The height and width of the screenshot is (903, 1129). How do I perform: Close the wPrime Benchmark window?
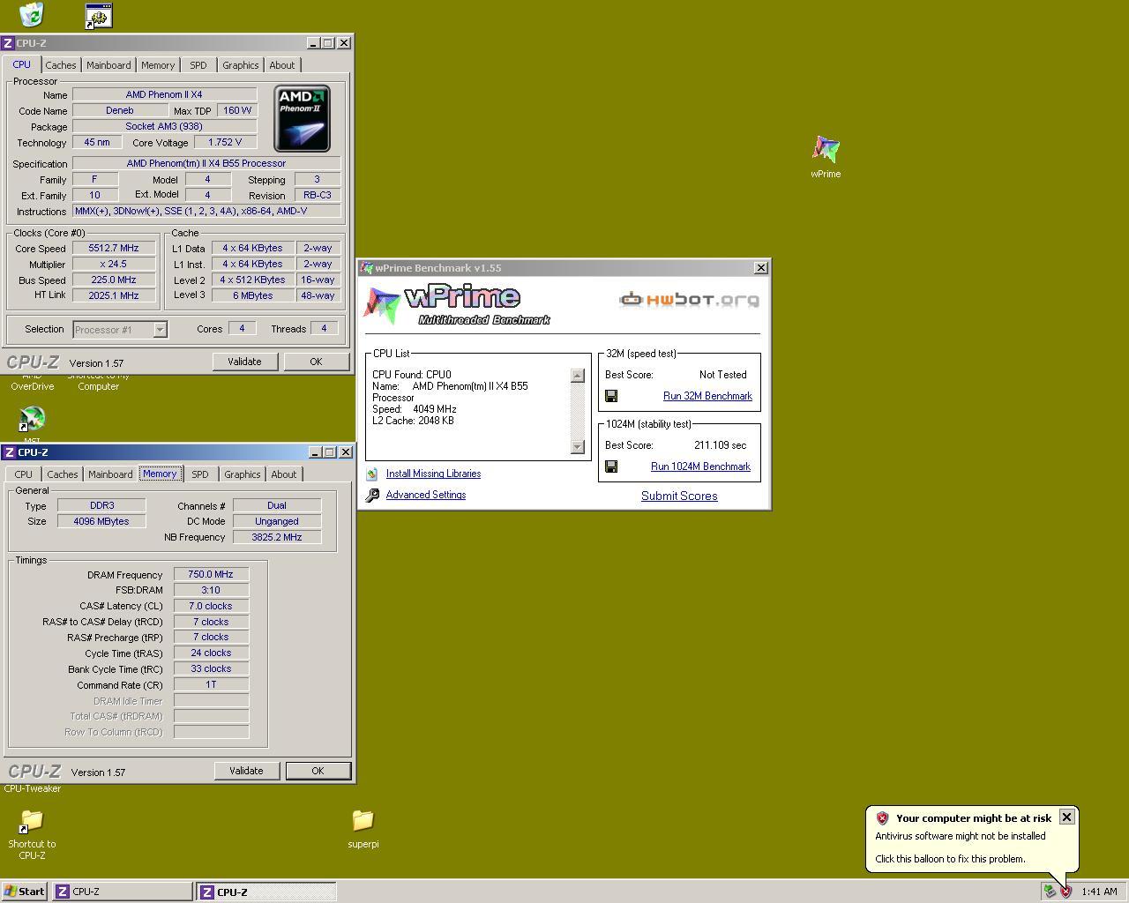pyautogui.click(x=761, y=268)
